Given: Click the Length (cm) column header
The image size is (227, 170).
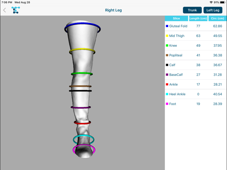Looking at the screenshot, I should 198,18.
